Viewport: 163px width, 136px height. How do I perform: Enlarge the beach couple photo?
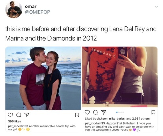tap(43, 78)
